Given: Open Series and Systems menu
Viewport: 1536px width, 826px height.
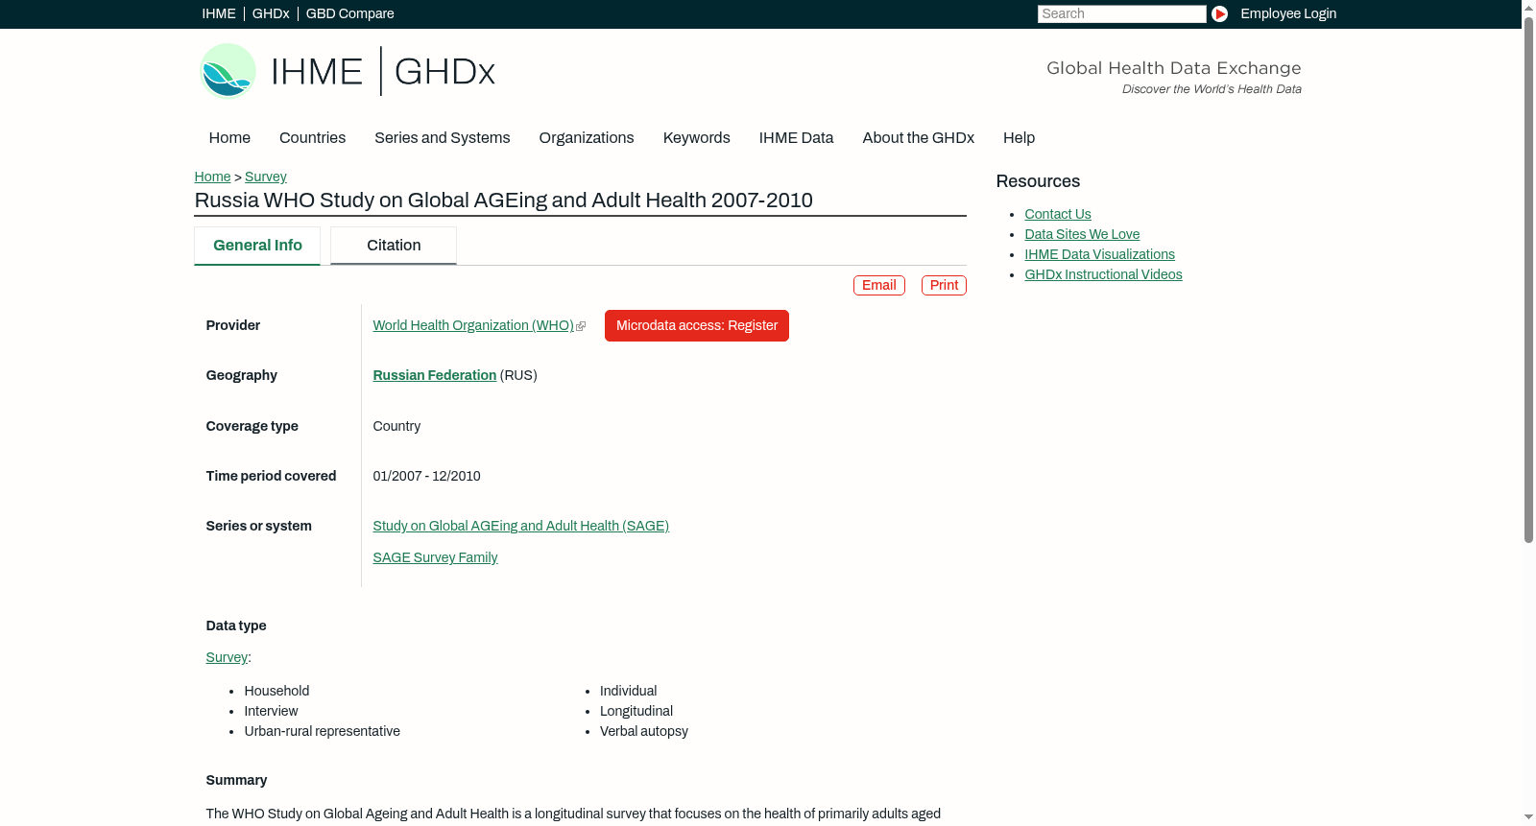Looking at the screenshot, I should [443, 138].
